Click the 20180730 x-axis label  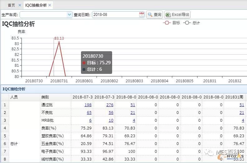[34, 81]
